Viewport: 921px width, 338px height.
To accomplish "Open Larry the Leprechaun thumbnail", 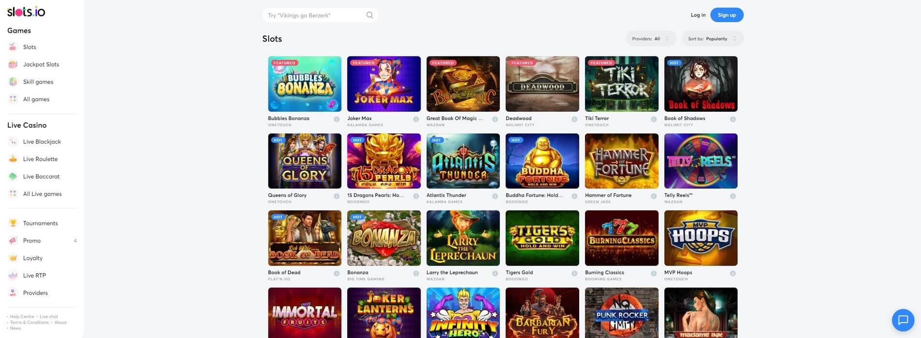I will pyautogui.click(x=463, y=238).
